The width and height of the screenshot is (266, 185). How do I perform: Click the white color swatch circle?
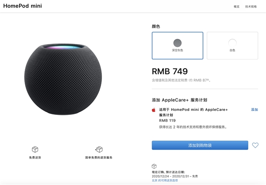click(x=232, y=43)
